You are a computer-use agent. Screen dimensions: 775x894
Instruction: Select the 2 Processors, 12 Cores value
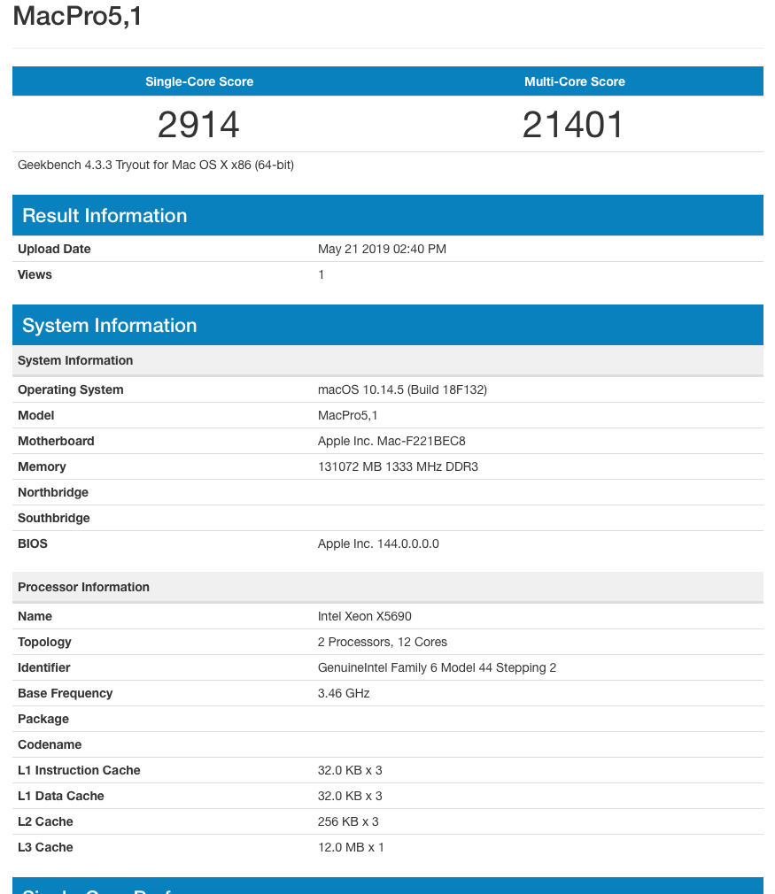pos(383,642)
